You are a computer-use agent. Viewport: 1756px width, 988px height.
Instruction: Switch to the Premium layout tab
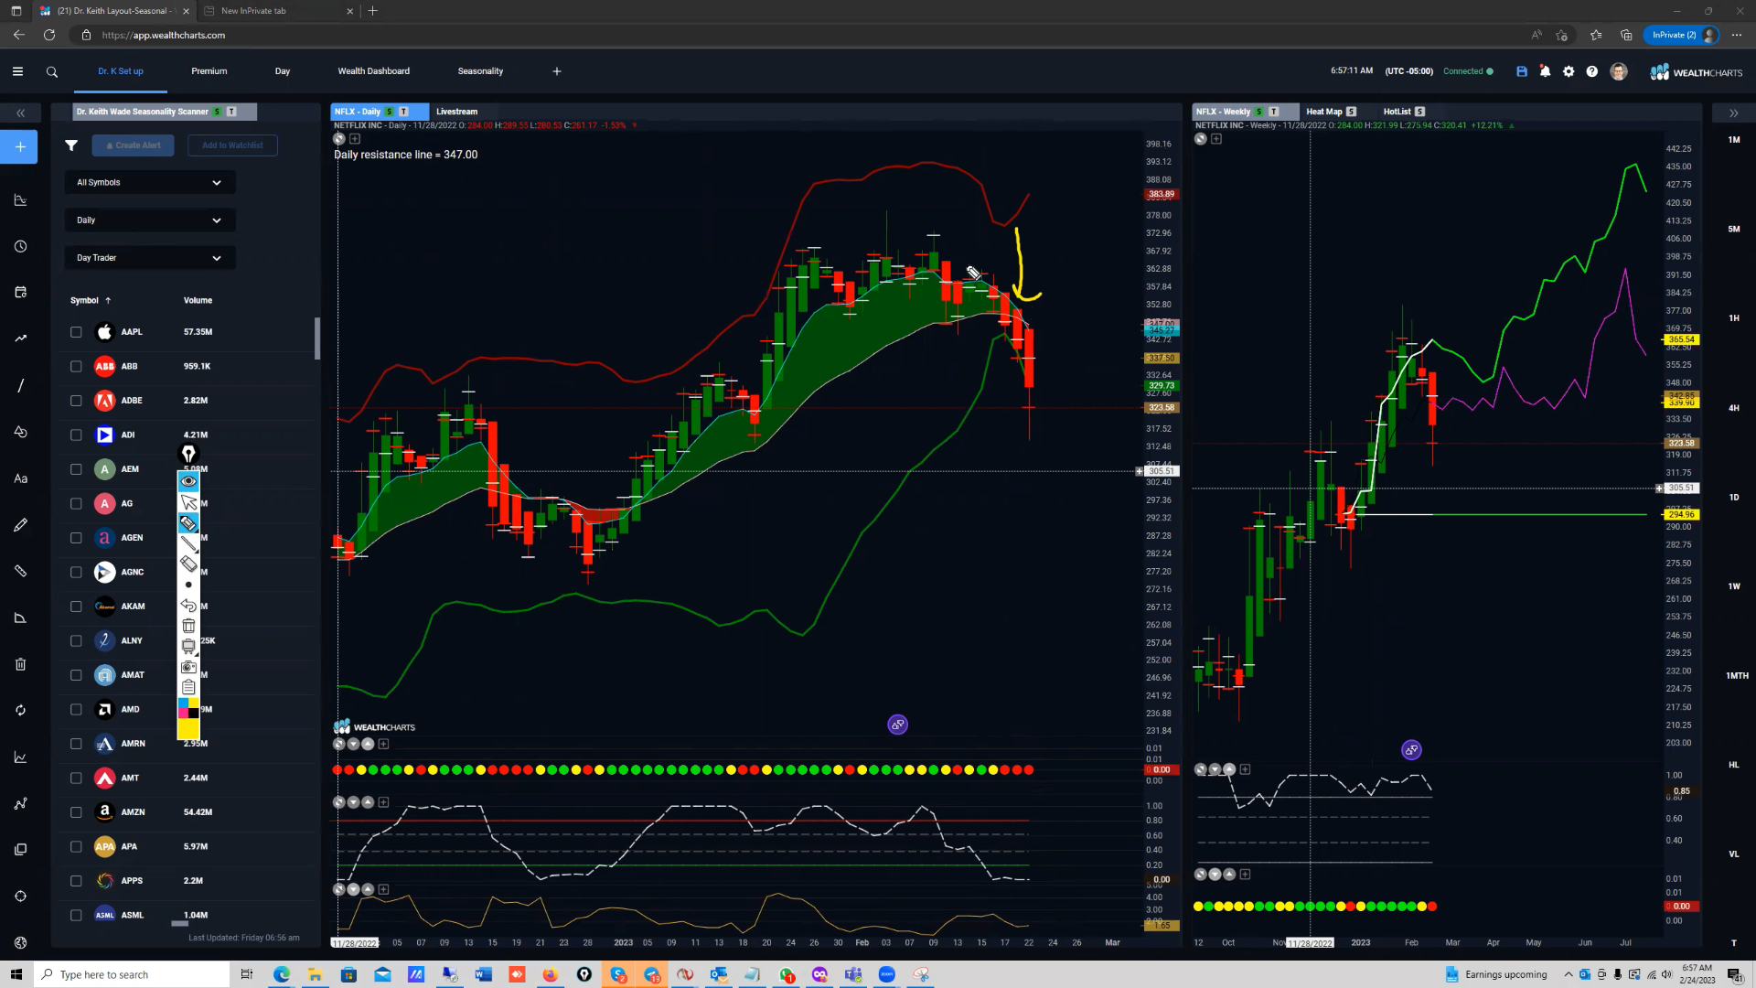209,71
